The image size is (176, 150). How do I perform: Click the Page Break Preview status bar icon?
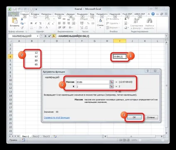[128, 140]
